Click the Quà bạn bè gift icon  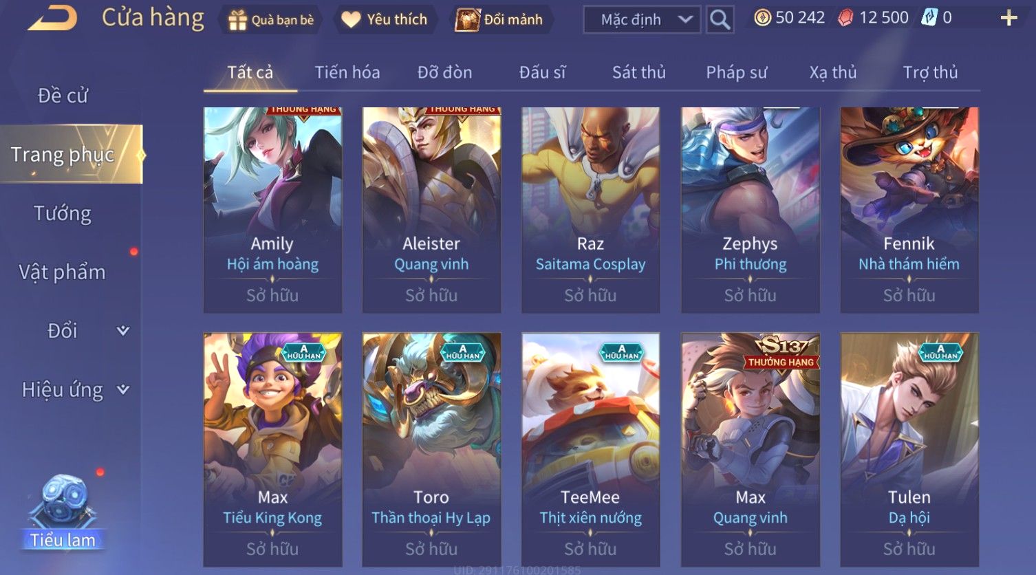coord(237,20)
